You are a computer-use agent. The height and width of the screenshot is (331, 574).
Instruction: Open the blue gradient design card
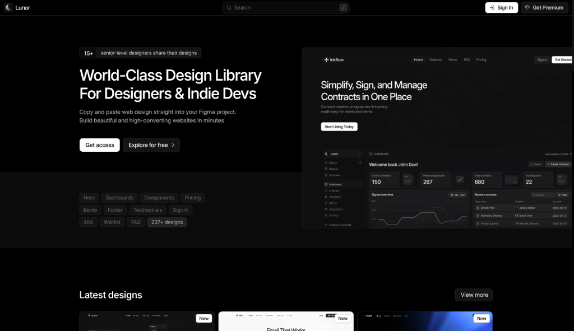425,321
